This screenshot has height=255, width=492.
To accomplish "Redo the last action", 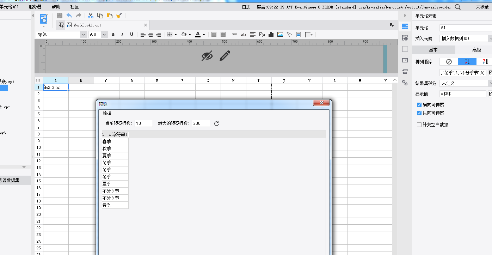I will [x=78, y=16].
